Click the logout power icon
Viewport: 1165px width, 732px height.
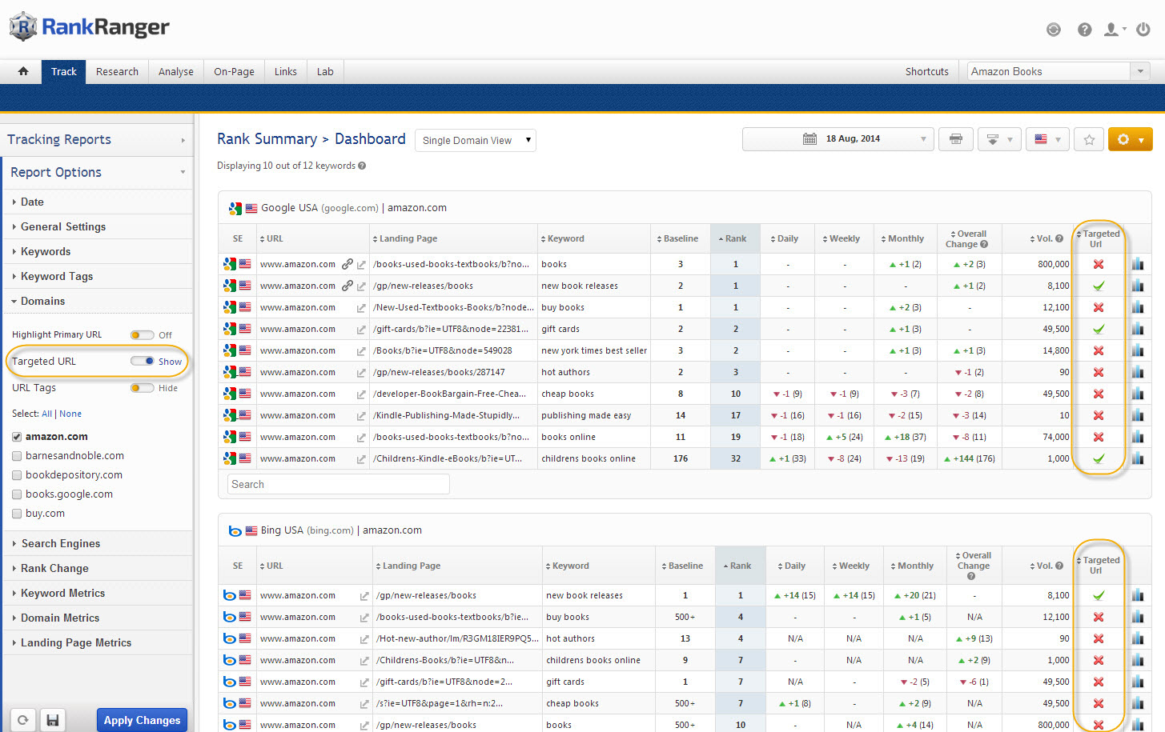click(1143, 29)
